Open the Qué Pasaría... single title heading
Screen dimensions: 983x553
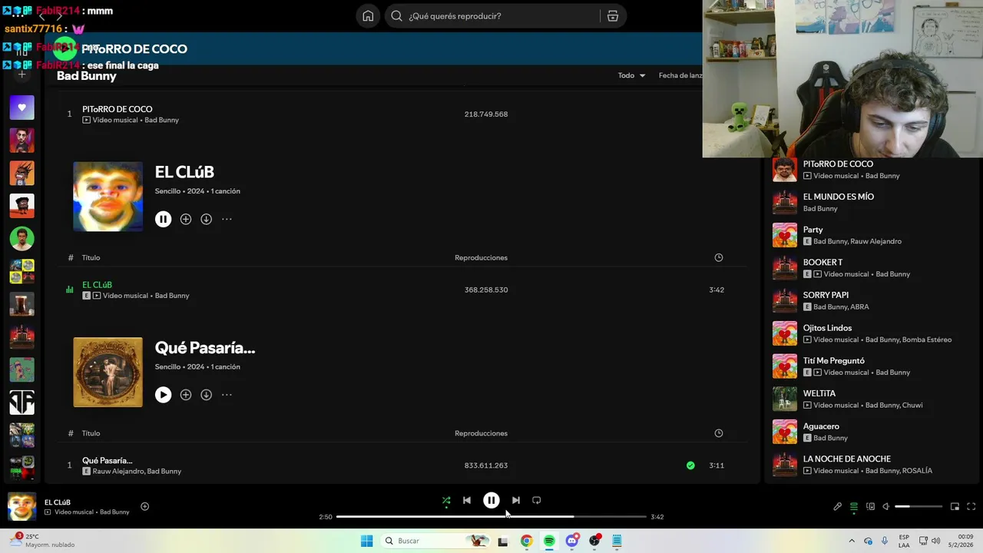[205, 348]
